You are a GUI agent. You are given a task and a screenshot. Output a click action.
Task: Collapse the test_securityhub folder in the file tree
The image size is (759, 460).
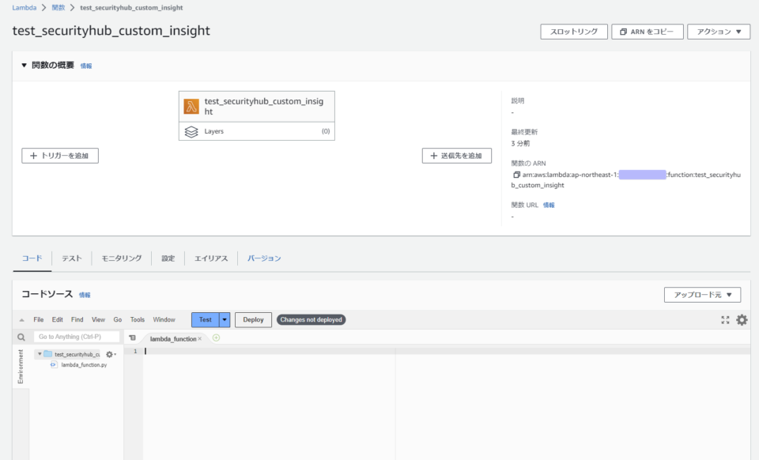40,354
